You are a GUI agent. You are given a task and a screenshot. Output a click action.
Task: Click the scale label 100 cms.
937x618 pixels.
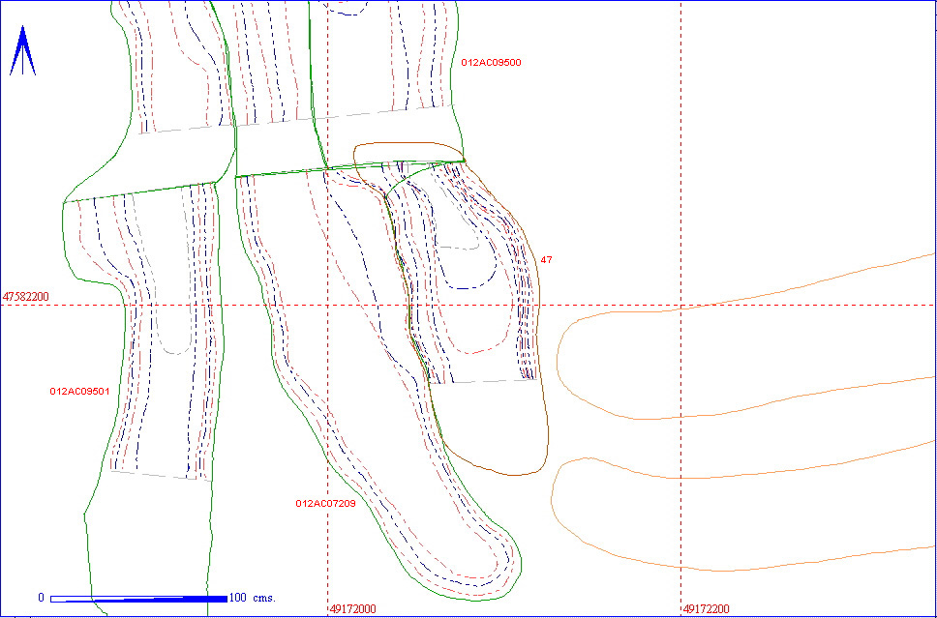[253, 598]
